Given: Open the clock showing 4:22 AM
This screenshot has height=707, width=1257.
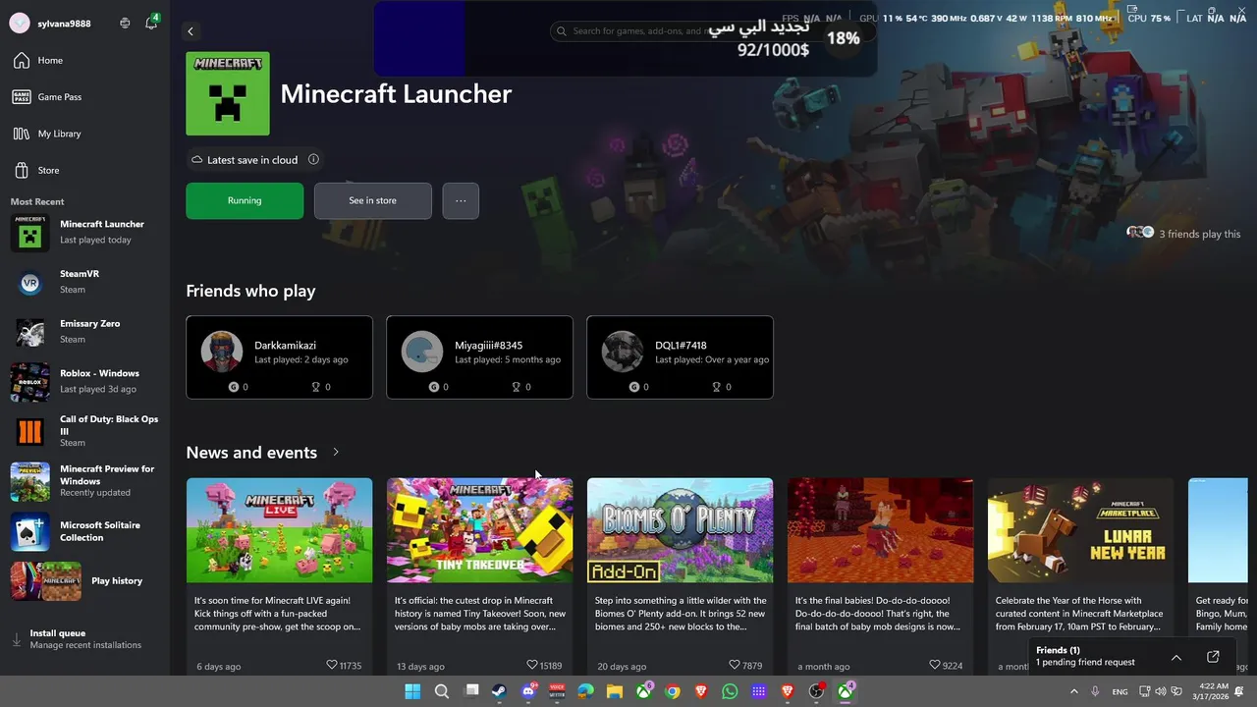Looking at the screenshot, I should tap(1213, 691).
